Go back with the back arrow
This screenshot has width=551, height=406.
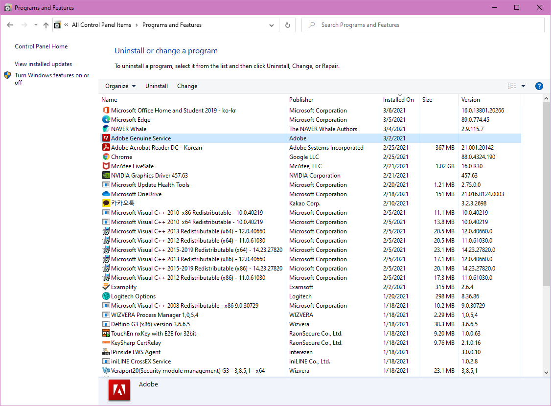(10, 25)
